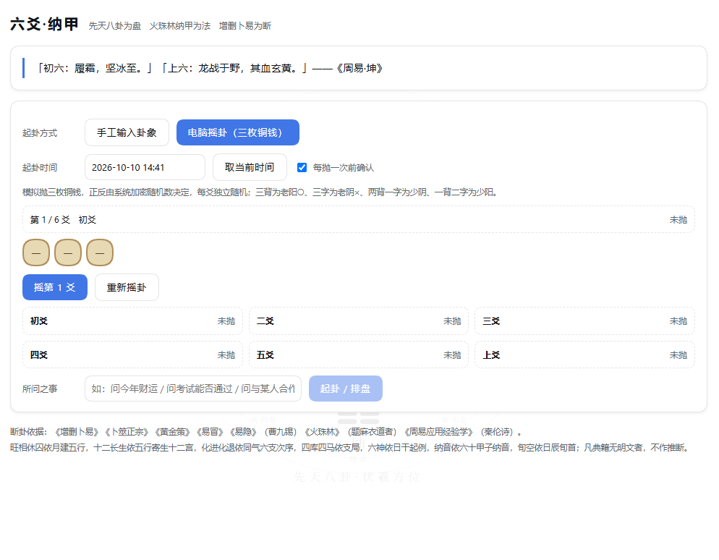Select the 五爻 result card
This screenshot has height=560, width=719.
pos(359,355)
